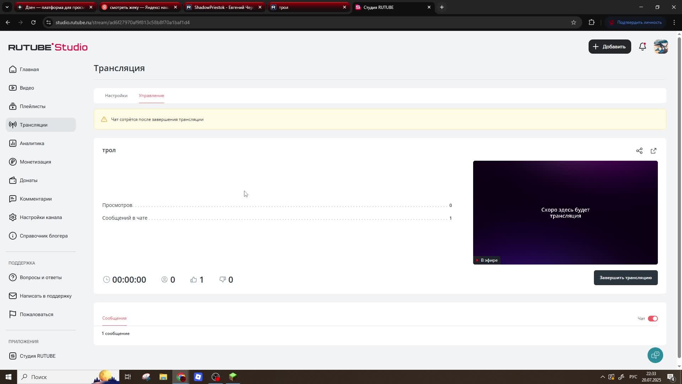Turn off the chat toggle
This screenshot has height=384, width=682.
tap(653, 319)
